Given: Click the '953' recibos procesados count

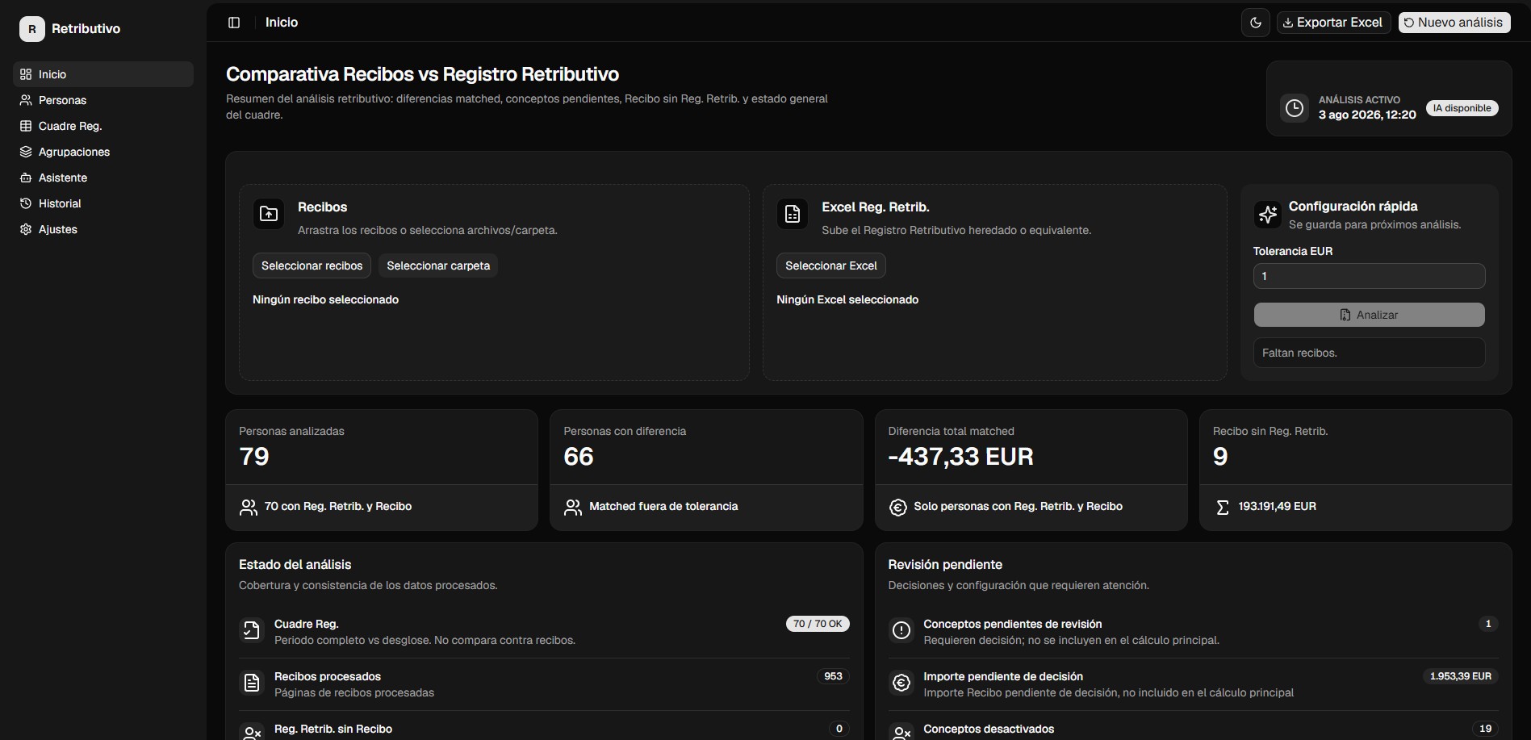Looking at the screenshot, I should pyautogui.click(x=833, y=676).
